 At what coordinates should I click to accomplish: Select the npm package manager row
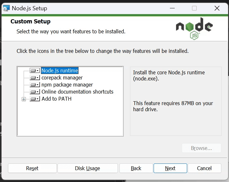click(67, 85)
